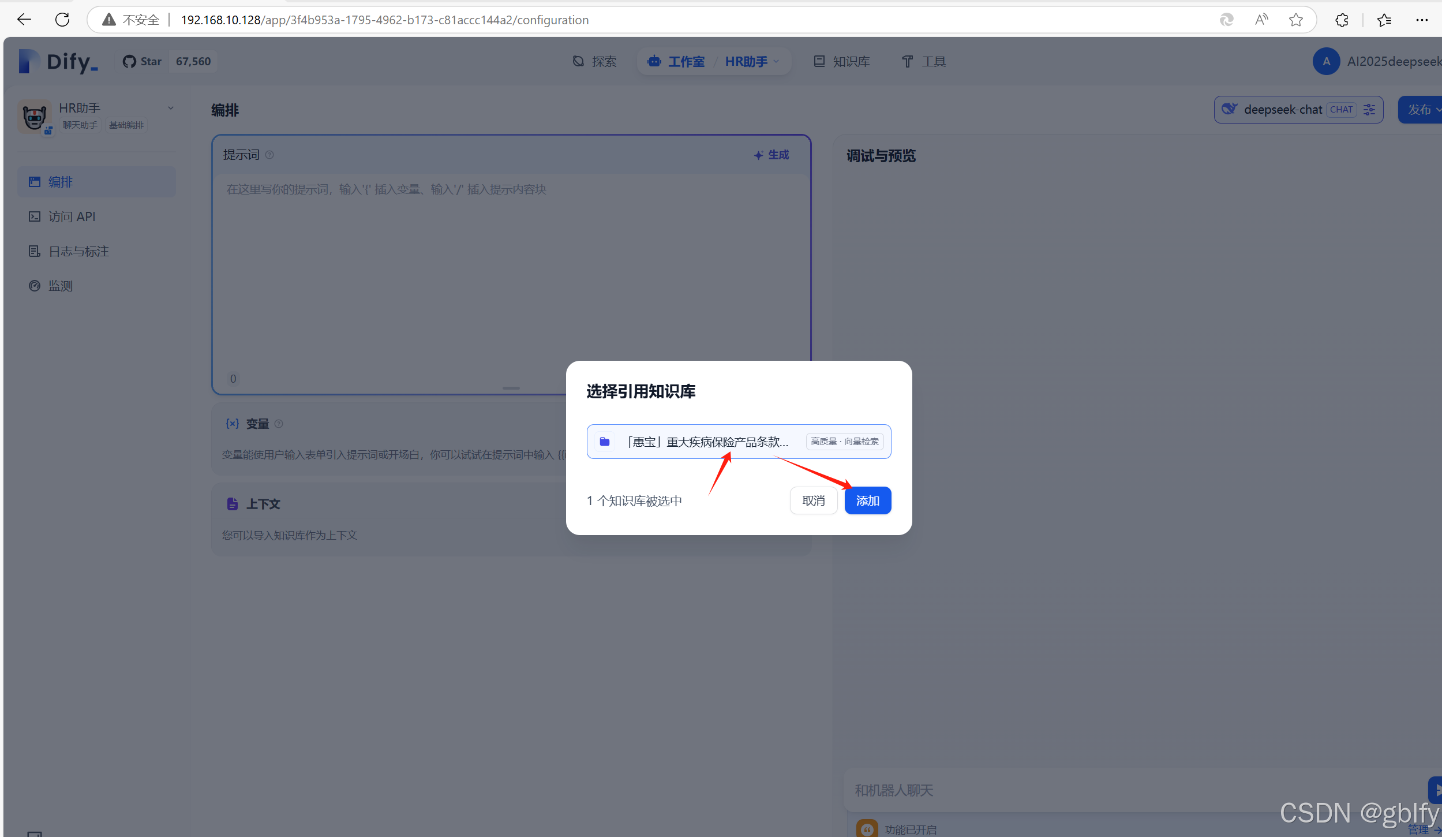The width and height of the screenshot is (1442, 837).
Task: Confirm with 添加 button
Action: point(867,500)
